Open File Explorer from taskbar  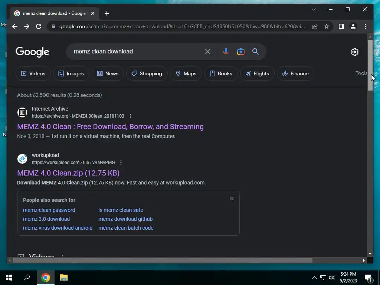pos(63,278)
